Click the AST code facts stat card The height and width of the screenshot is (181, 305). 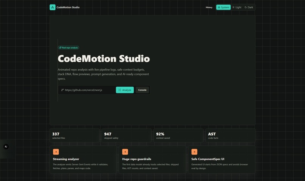pyautogui.click(x=230, y=136)
